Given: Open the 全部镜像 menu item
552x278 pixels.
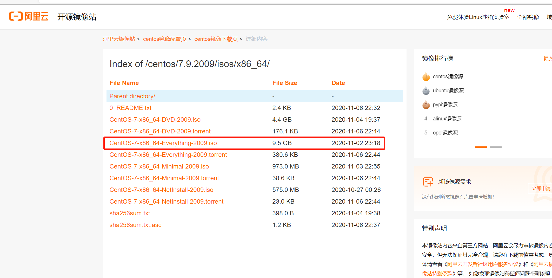Looking at the screenshot, I should pos(528,17).
